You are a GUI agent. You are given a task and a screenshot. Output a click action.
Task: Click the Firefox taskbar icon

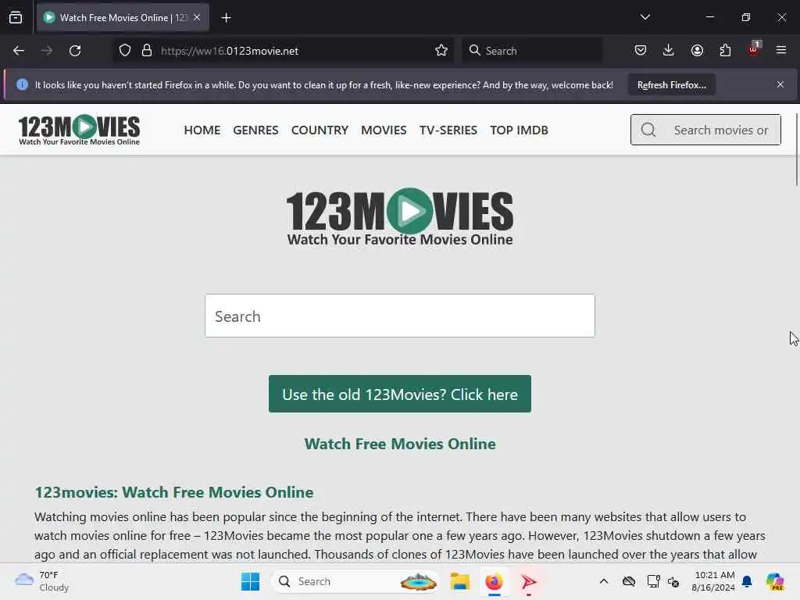point(494,581)
